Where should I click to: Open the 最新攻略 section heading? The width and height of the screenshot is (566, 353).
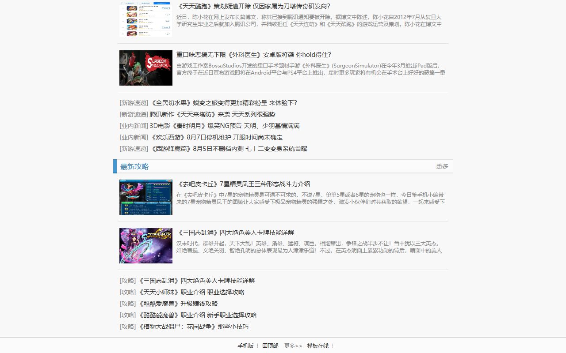pyautogui.click(x=134, y=166)
